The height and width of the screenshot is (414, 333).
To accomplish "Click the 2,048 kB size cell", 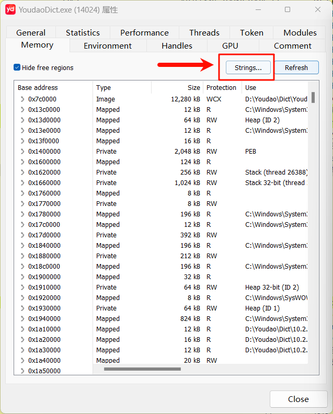I will pos(187,151).
